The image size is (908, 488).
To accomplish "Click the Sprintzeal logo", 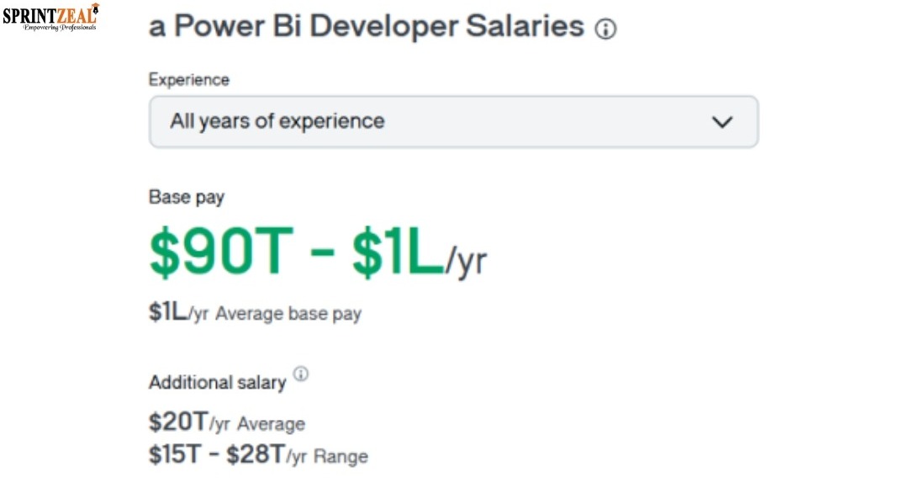I will click(x=50, y=14).
